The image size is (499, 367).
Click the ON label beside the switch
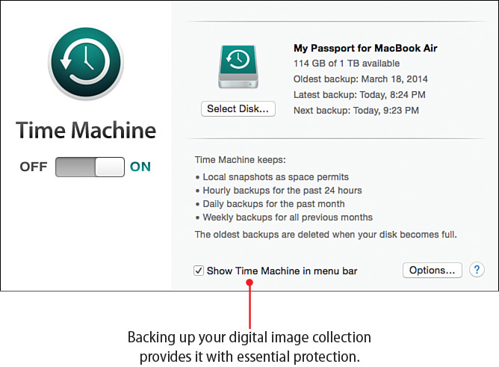click(x=140, y=167)
